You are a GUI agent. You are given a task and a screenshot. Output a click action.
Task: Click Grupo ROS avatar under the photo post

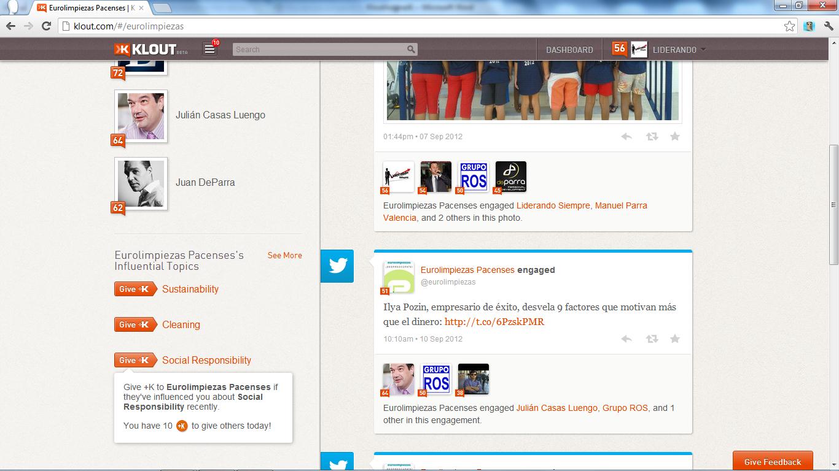[474, 177]
